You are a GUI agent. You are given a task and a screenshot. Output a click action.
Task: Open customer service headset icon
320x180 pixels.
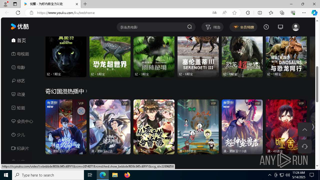[x=304, y=146]
